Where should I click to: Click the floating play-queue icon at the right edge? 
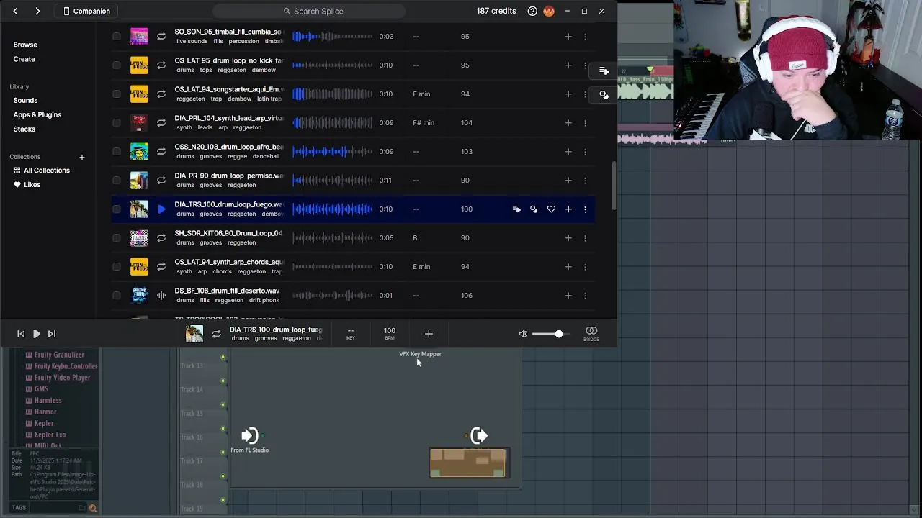pos(604,71)
